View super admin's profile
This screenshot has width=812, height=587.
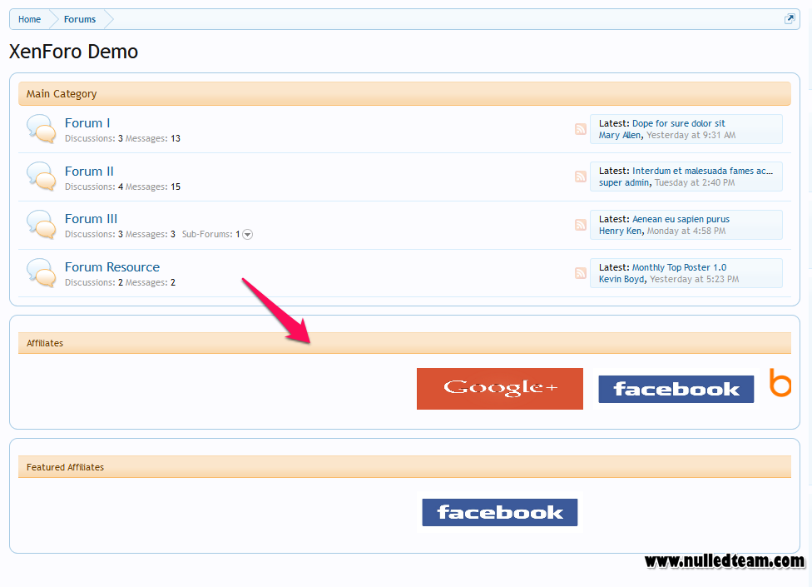624,183
